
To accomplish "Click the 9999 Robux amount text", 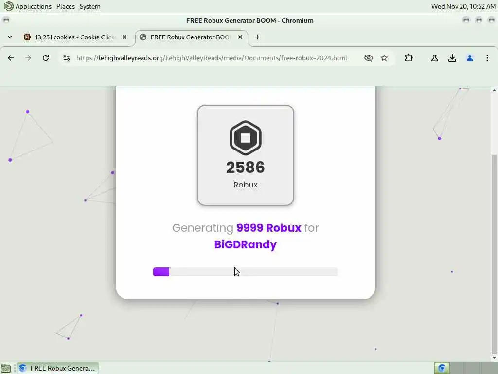I will pyautogui.click(x=268, y=228).
